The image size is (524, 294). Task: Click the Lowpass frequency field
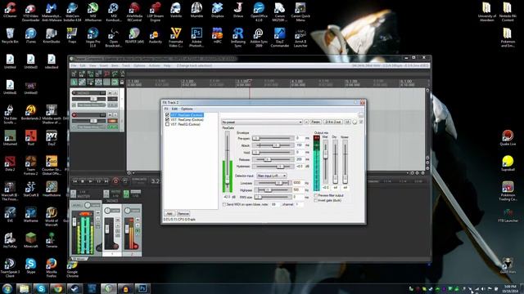tap(298, 183)
